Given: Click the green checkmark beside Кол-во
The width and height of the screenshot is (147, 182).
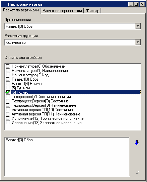Looking at the screenshot, I should (x=8, y=92).
